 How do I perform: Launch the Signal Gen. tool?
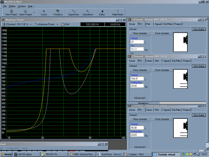tap(74, 13)
